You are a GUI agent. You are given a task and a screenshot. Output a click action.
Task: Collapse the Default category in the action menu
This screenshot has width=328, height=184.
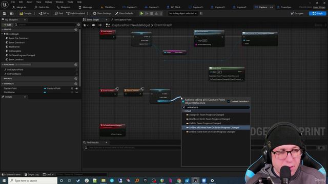point(183,111)
